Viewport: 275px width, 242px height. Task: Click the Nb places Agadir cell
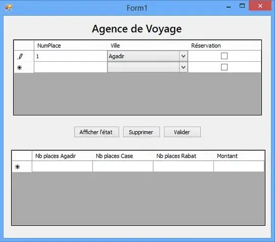click(62, 166)
